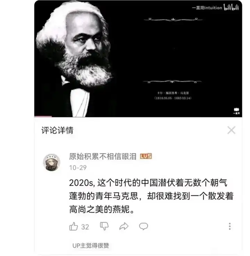Click the bilibili logo watermark
The height and width of the screenshot is (256, 250).
(x=231, y=7)
